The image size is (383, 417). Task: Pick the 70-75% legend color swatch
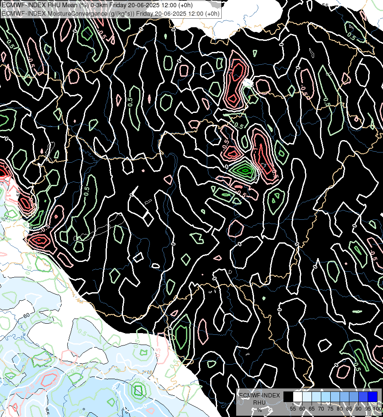click(326, 397)
